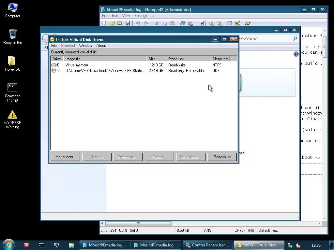Select PowerISO folder desktop icon
The height and width of the screenshot is (250, 334).
pyautogui.click(x=13, y=63)
